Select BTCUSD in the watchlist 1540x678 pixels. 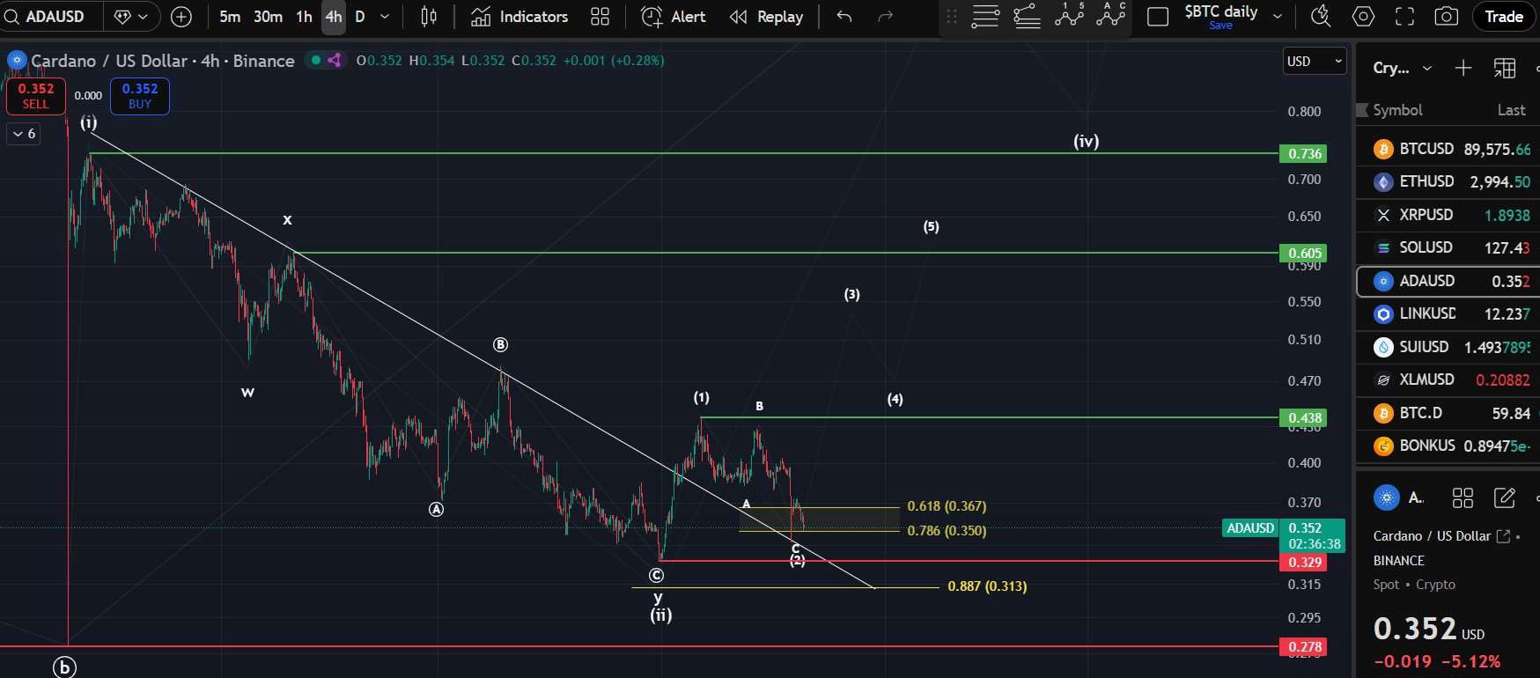1448,149
